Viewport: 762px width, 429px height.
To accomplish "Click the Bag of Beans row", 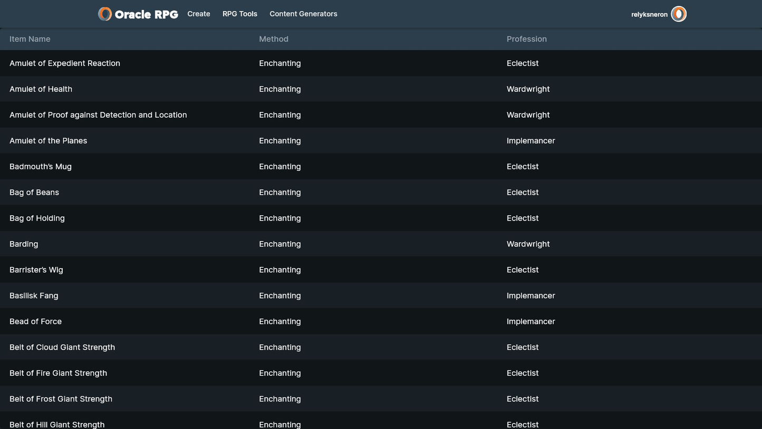I will (x=34, y=193).
